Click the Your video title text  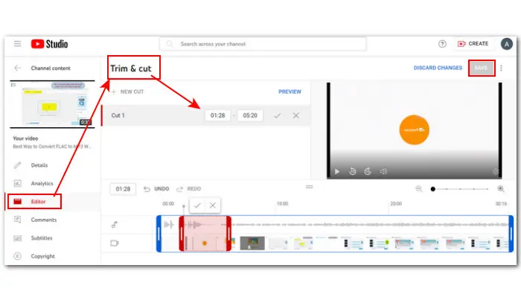click(52, 147)
